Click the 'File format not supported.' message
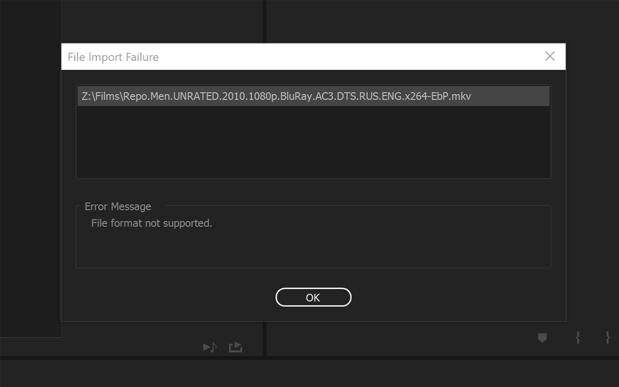619x387 pixels. (x=152, y=223)
